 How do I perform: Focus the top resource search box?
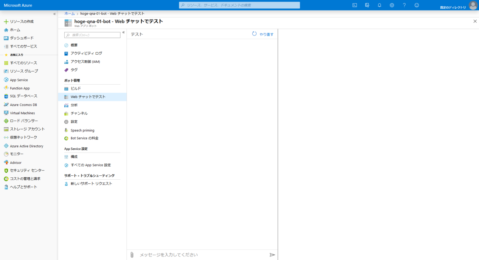(239, 5)
